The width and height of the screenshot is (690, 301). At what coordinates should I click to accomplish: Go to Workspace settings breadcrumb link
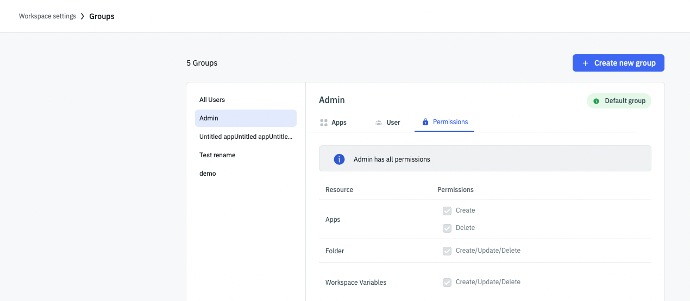pos(47,16)
